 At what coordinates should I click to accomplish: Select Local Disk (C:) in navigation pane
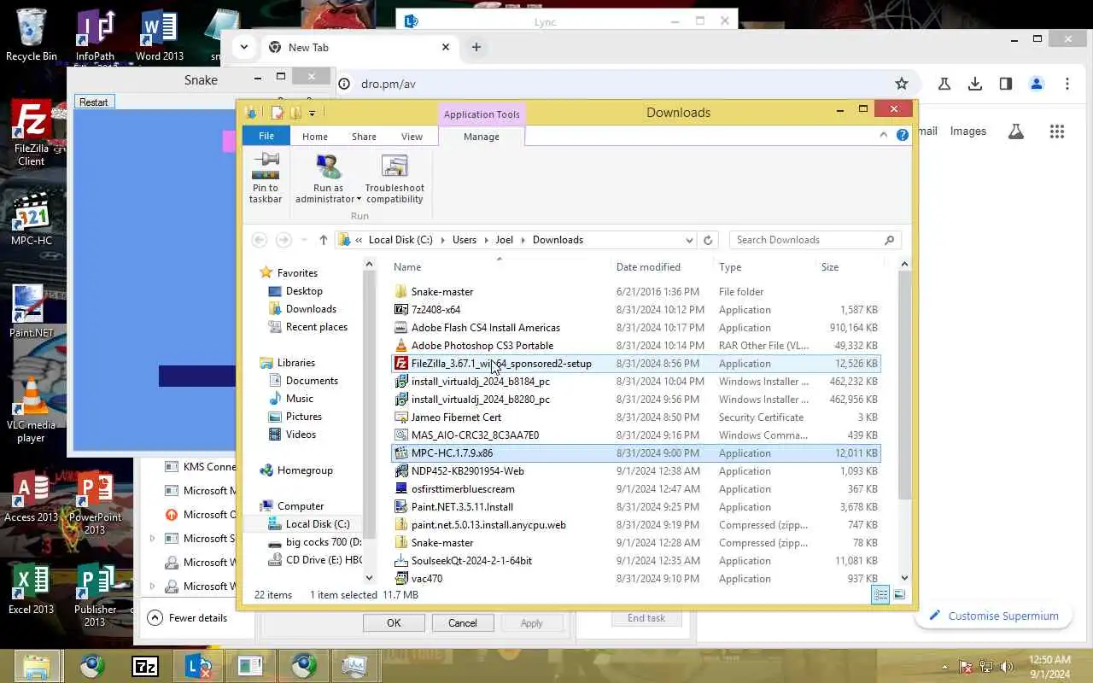coord(318,524)
